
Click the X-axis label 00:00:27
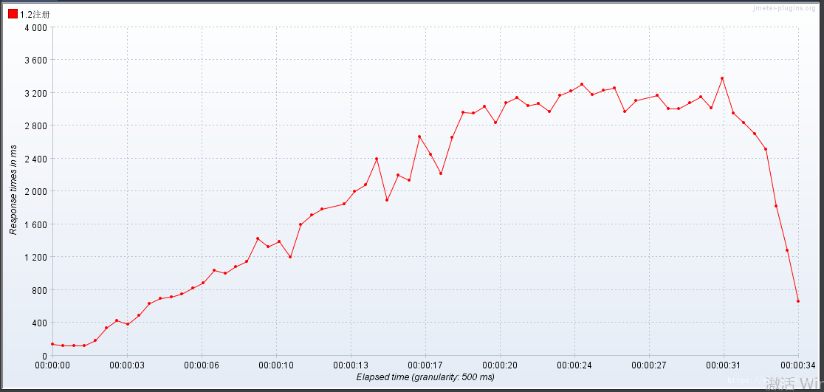pyautogui.click(x=650, y=365)
